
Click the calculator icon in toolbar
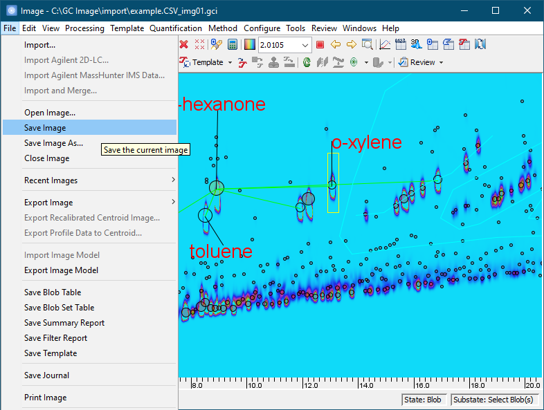[232, 45]
